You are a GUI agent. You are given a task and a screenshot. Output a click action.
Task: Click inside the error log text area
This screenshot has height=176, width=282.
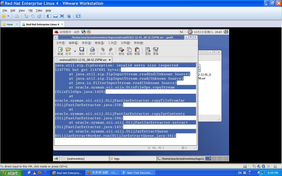pyautogui.click(x=125, y=140)
